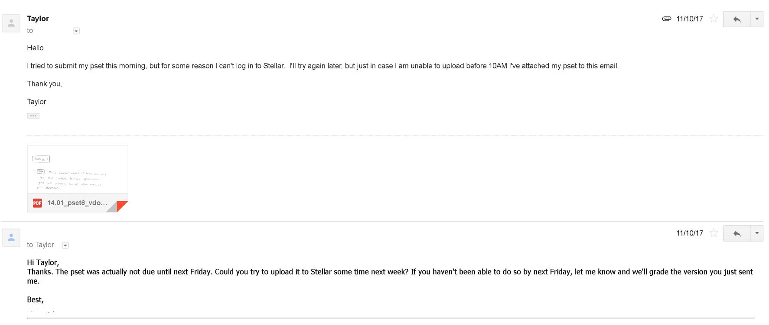
Task: Click the orange folded corner of the attachment
Action: 122,206
